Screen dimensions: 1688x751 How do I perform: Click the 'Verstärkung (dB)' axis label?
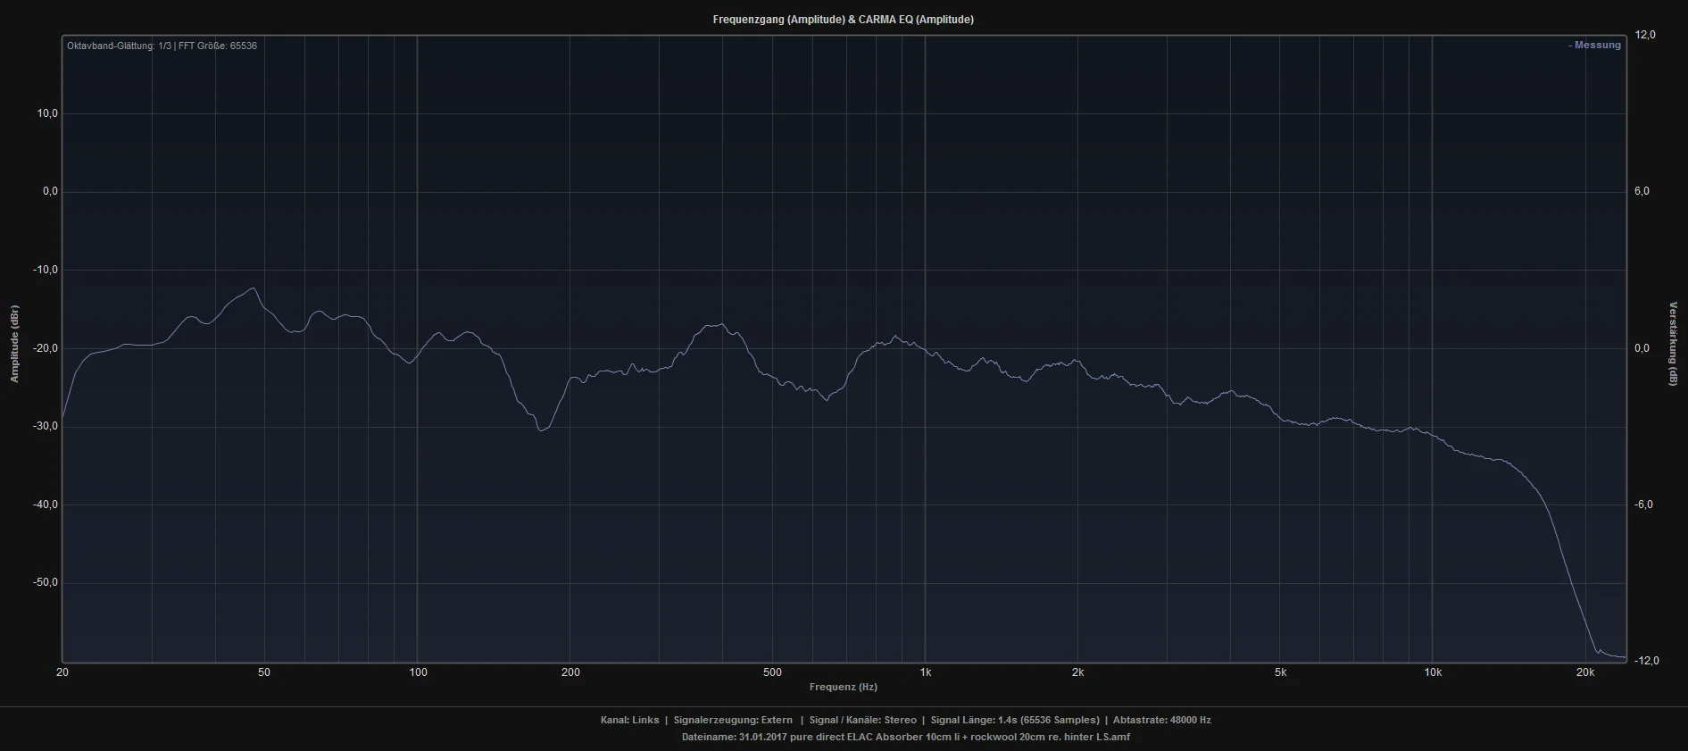(1673, 344)
